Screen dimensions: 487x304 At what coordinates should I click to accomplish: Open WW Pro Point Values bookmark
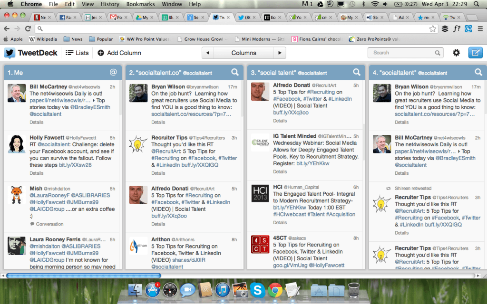(145, 39)
